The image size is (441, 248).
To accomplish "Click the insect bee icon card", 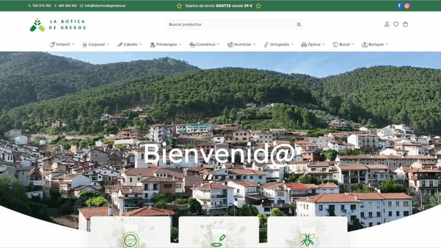I will (x=307, y=232).
